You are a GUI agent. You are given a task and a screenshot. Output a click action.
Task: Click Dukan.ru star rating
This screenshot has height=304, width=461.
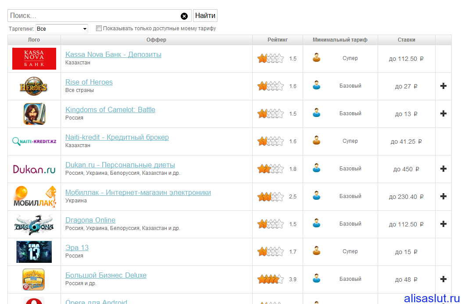(x=271, y=169)
